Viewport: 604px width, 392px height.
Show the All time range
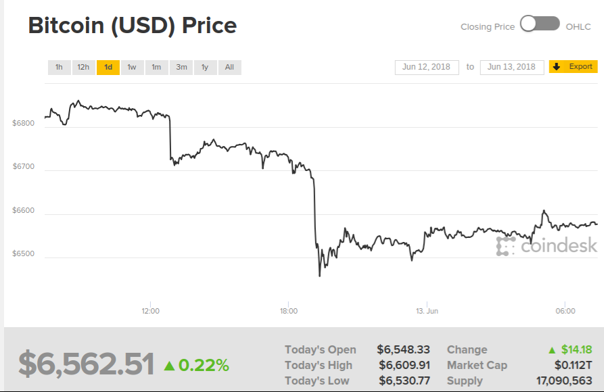click(x=229, y=67)
